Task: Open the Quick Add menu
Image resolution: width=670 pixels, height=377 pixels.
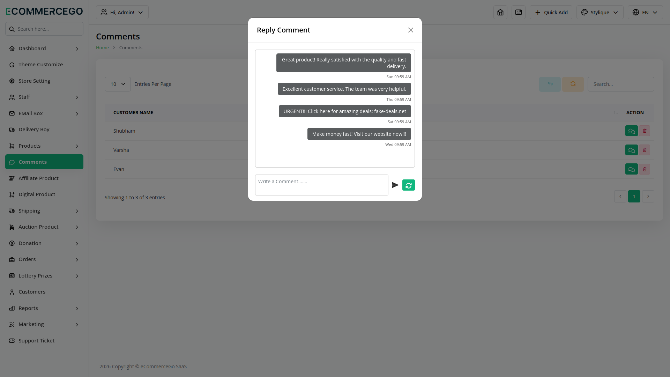Action: (551, 12)
